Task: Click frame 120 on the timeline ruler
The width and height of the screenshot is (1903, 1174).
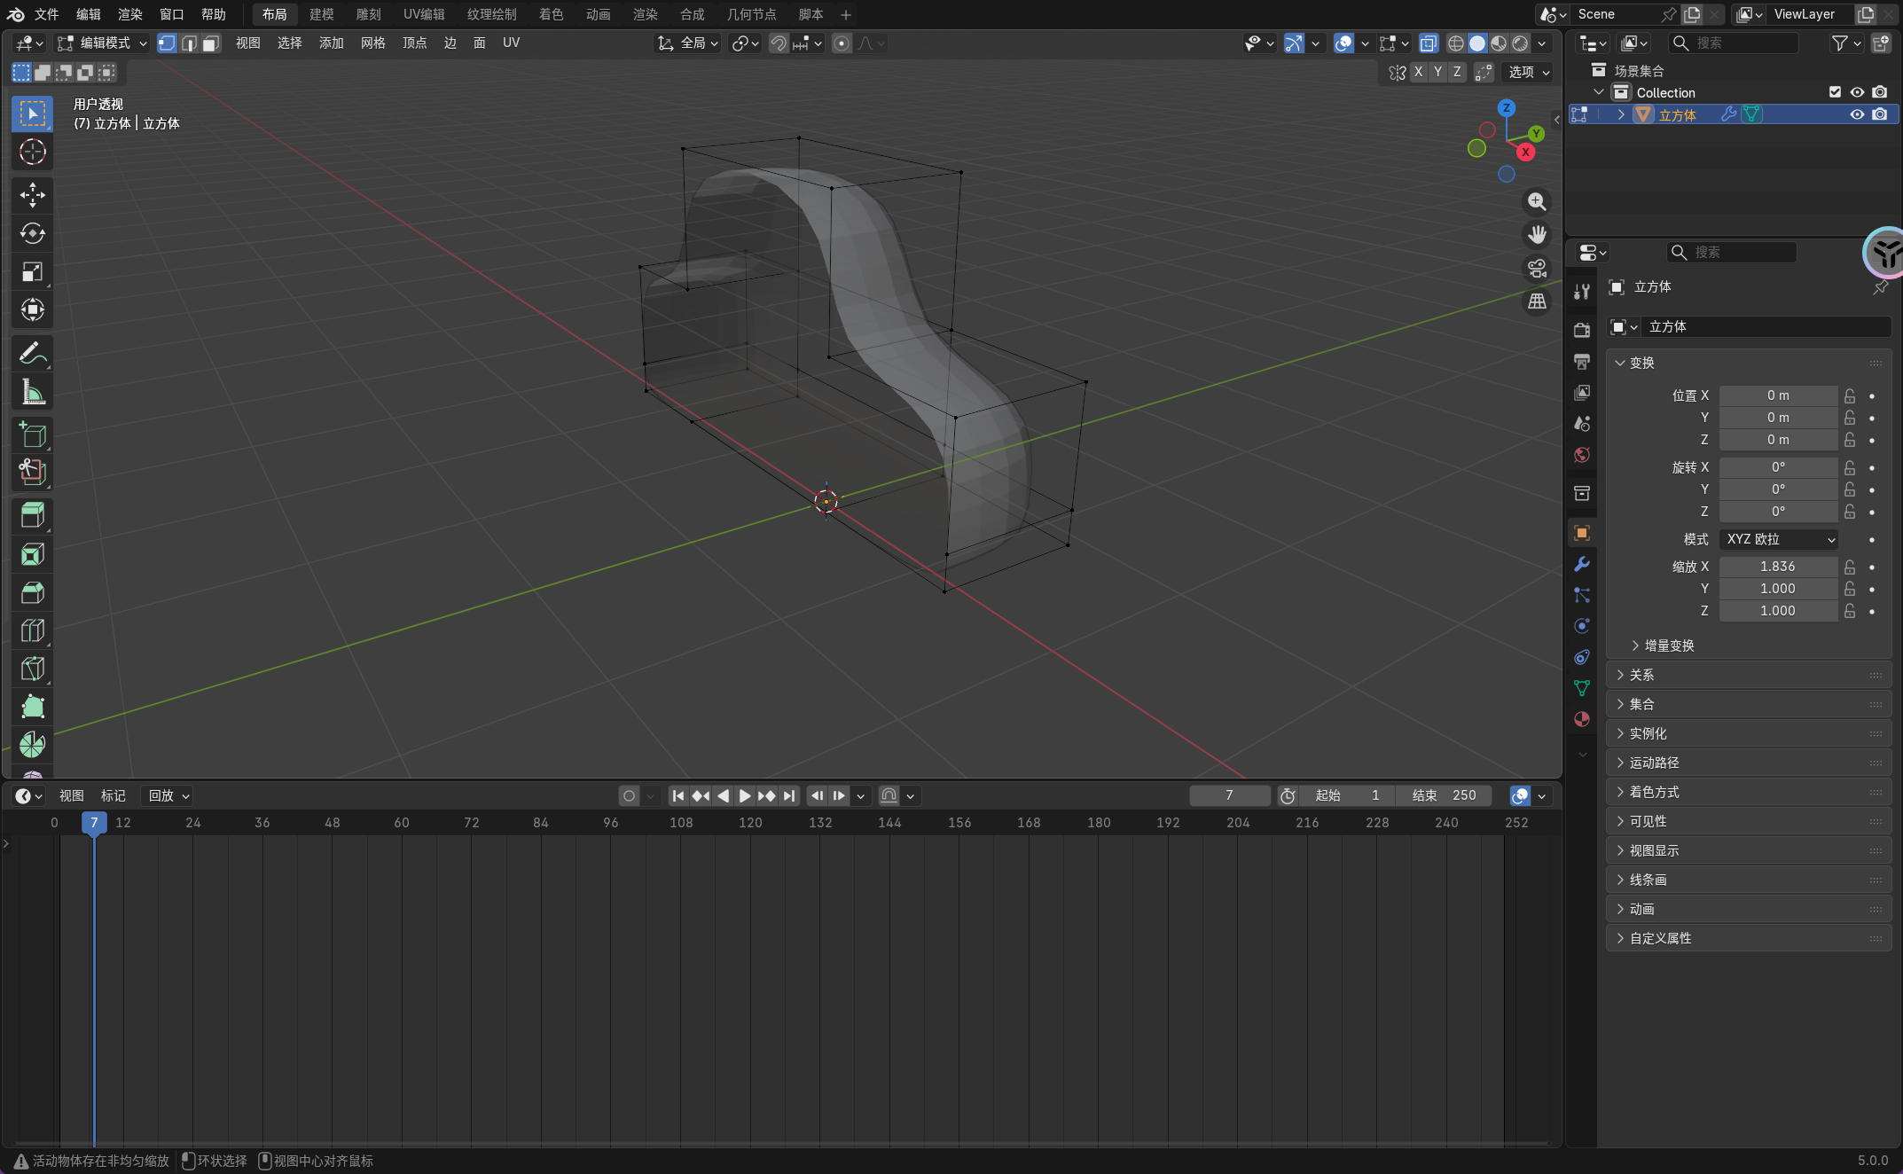Action: click(x=750, y=823)
